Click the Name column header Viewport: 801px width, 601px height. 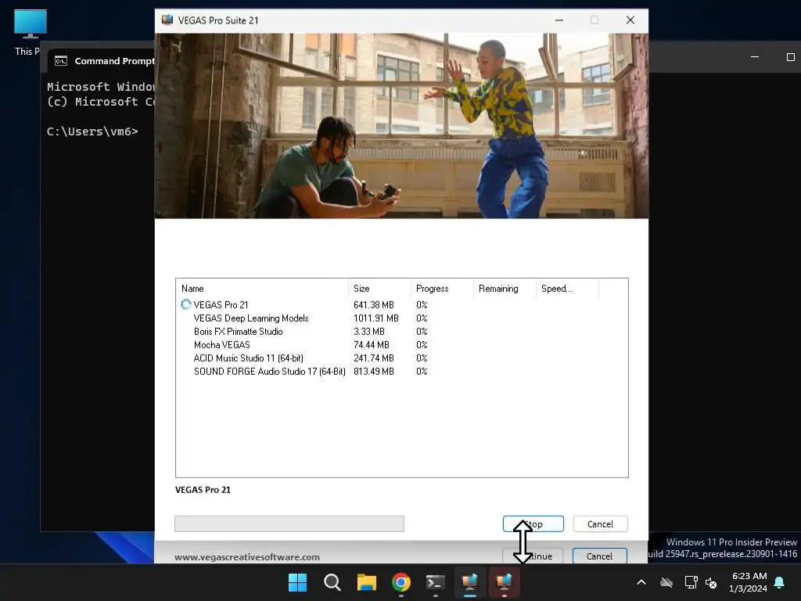click(x=261, y=288)
